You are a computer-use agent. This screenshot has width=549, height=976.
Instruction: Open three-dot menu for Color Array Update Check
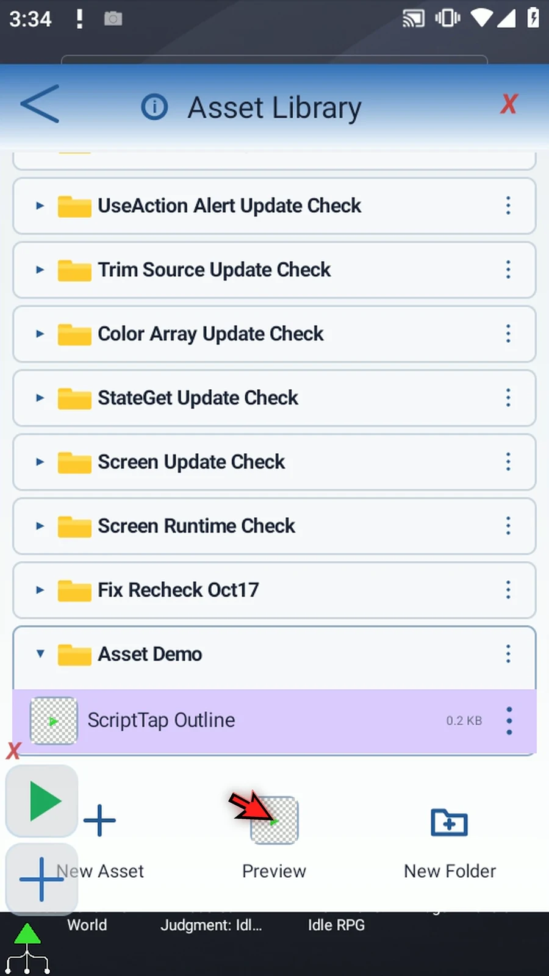coord(508,334)
